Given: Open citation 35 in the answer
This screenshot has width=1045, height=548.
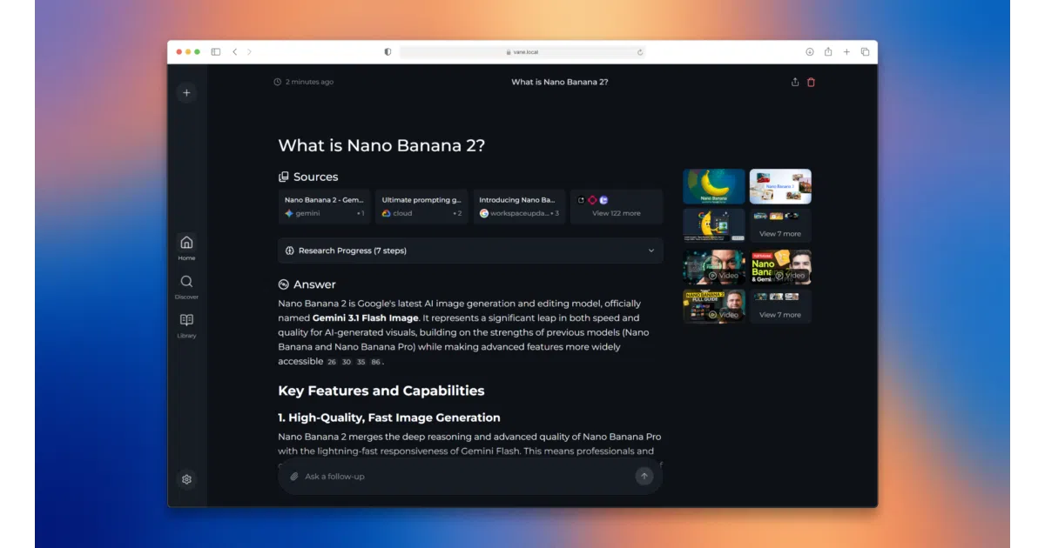Looking at the screenshot, I should click(x=361, y=362).
